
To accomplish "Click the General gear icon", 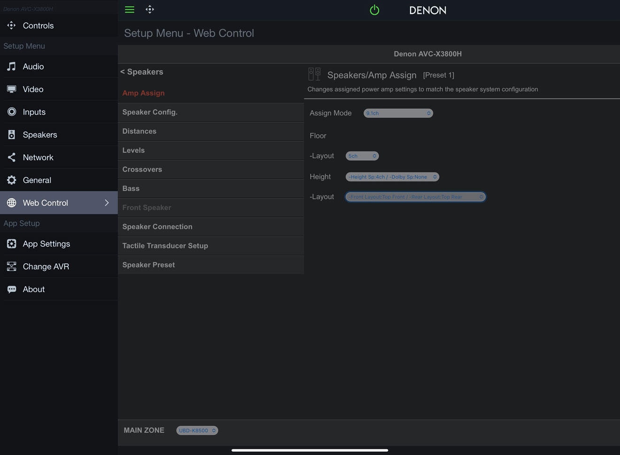I will click(x=11, y=180).
